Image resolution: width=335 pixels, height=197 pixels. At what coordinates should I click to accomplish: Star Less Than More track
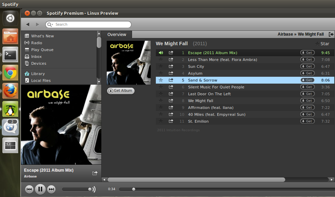tap(161, 60)
